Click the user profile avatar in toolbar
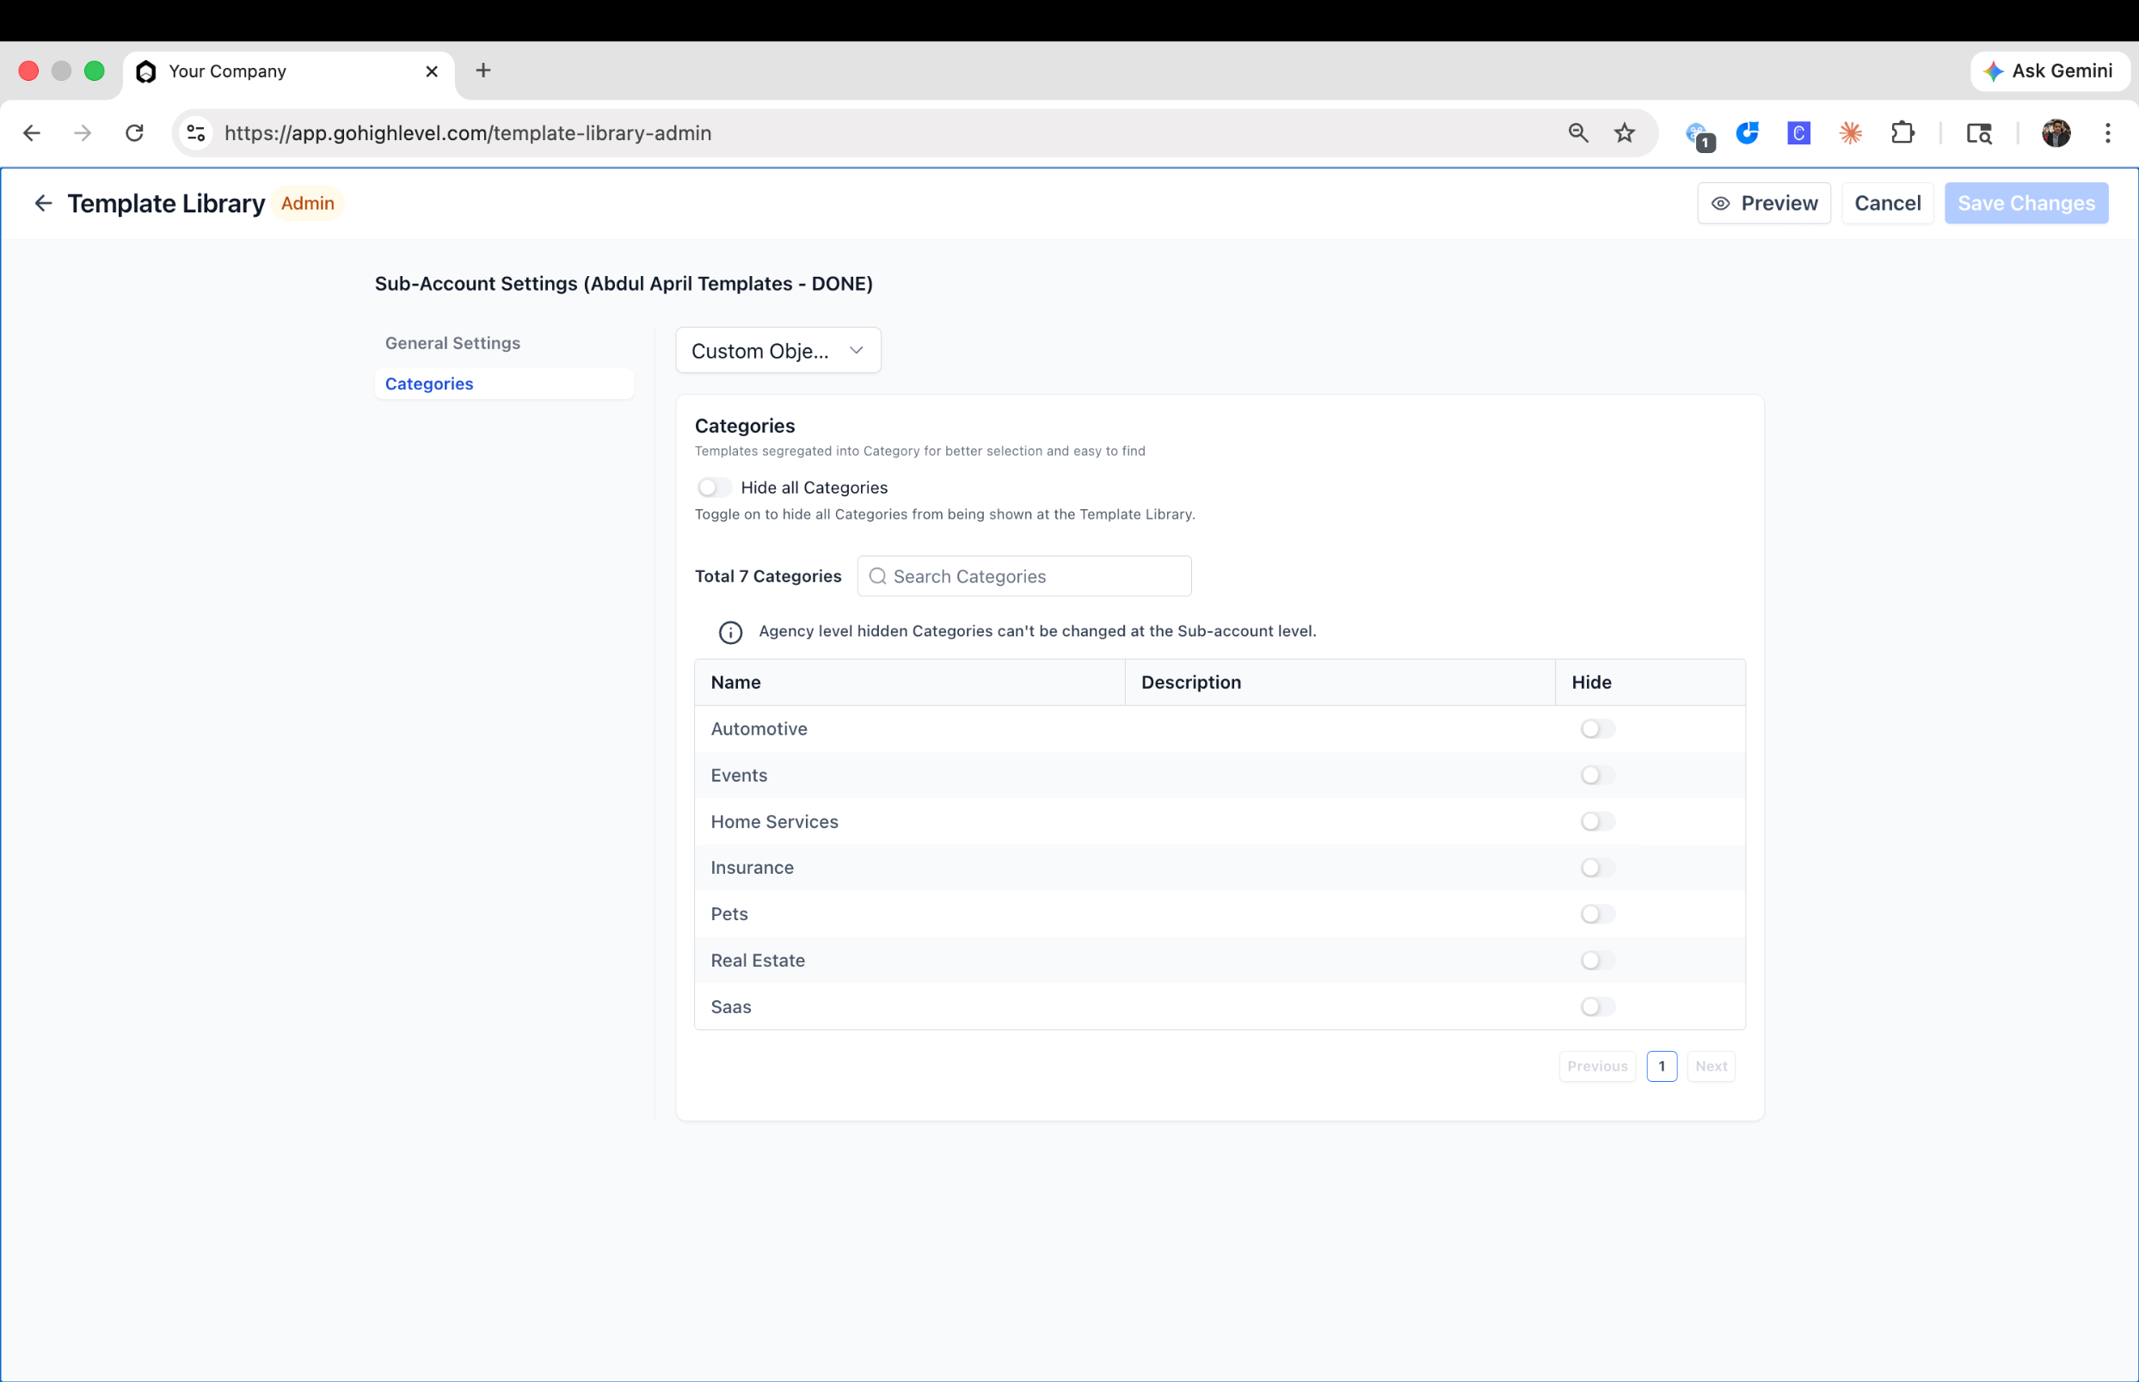The height and width of the screenshot is (1382, 2139). 2056,133
